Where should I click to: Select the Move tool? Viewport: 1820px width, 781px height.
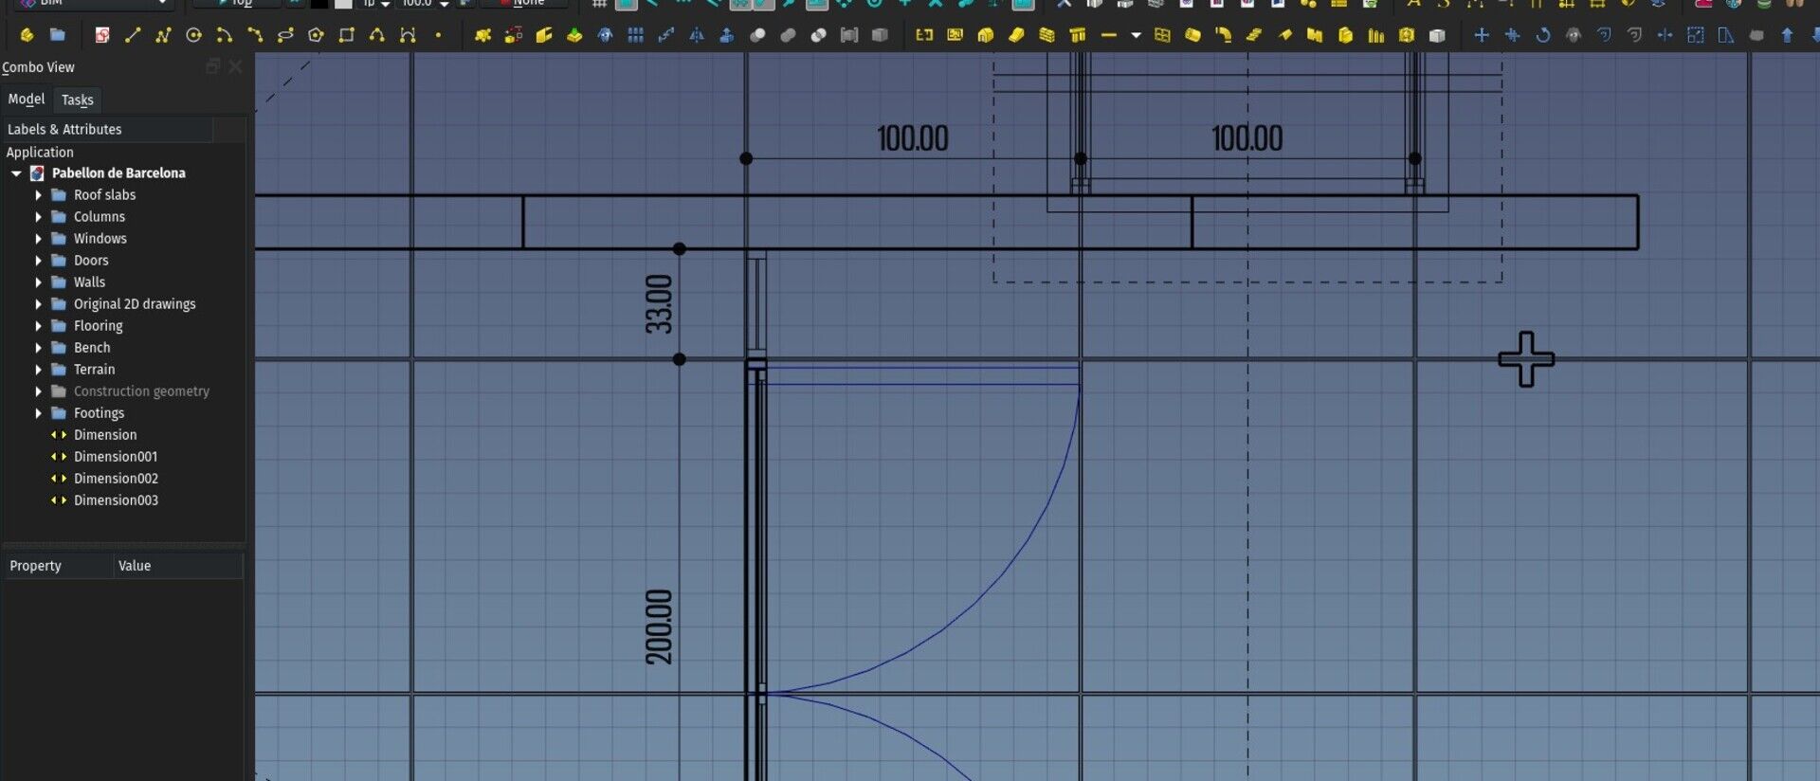coord(1482,35)
